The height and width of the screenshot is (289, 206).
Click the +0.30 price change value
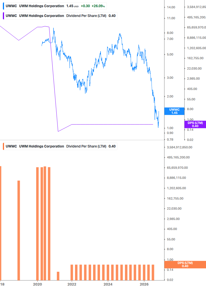[x=85, y=6]
